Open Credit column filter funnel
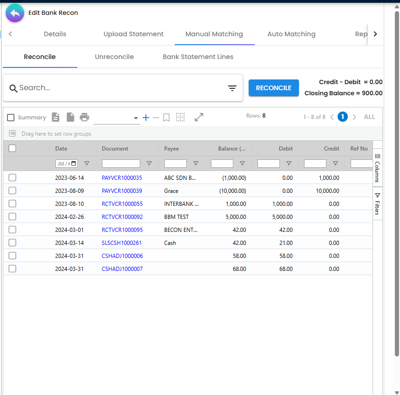Viewport: 400px width, 395px height. coord(335,164)
